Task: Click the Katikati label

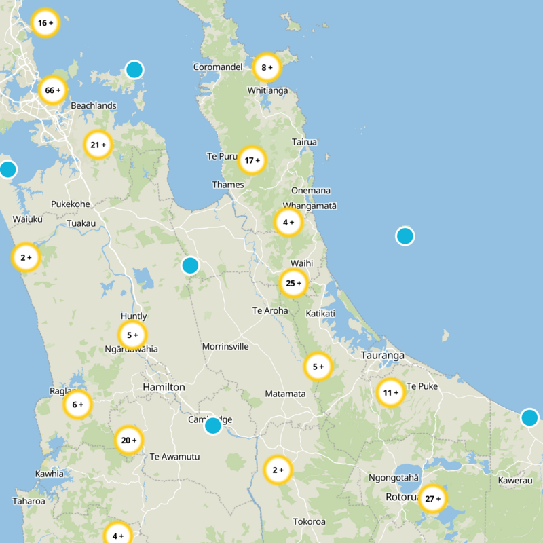Action: [x=320, y=314]
